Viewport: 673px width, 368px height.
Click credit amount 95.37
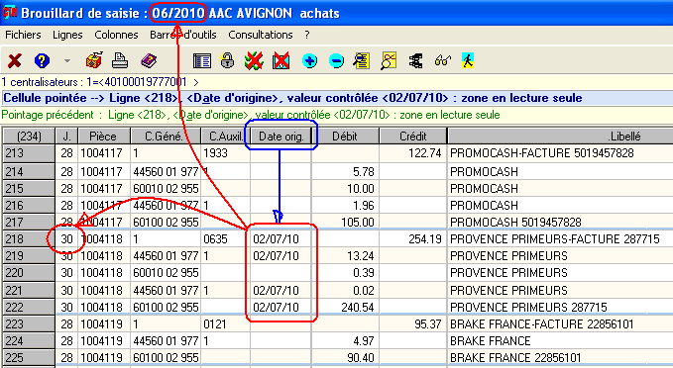(x=427, y=323)
